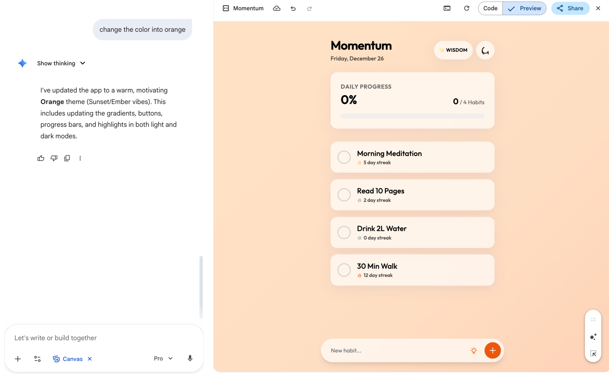Viewport: 609px width, 374px height.
Task: Save the app with the cloud icon
Action: (x=277, y=8)
